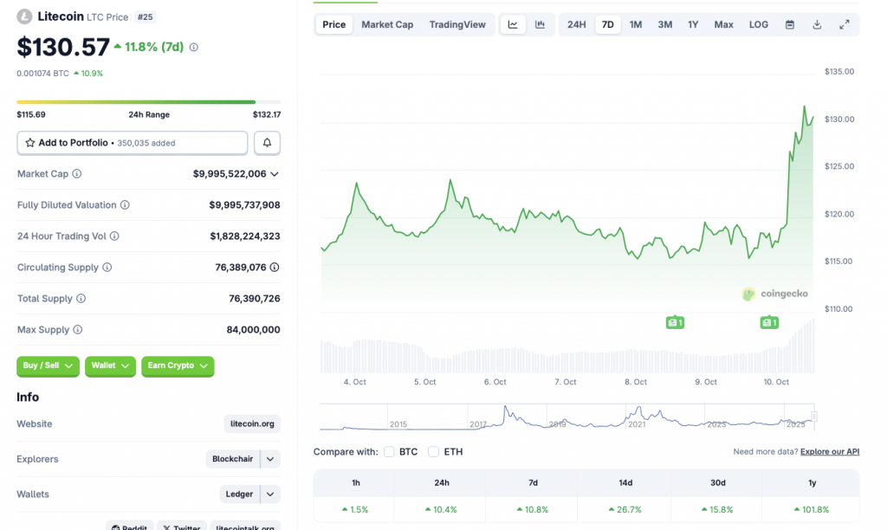887x530 pixels.
Task: Expand the Wallet dropdown
Action: click(110, 365)
